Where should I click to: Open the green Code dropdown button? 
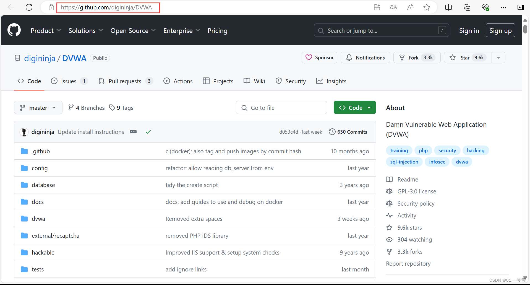pos(355,107)
